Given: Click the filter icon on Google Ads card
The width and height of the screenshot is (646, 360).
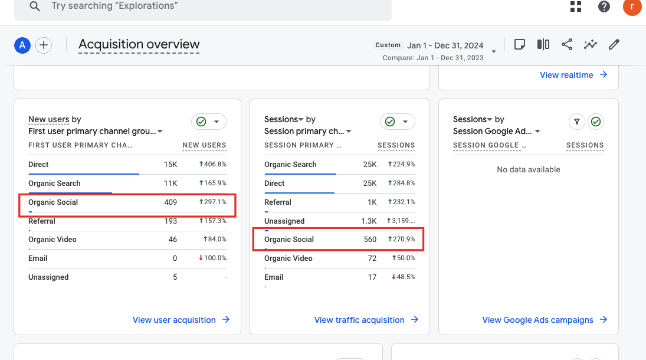Looking at the screenshot, I should tap(577, 122).
